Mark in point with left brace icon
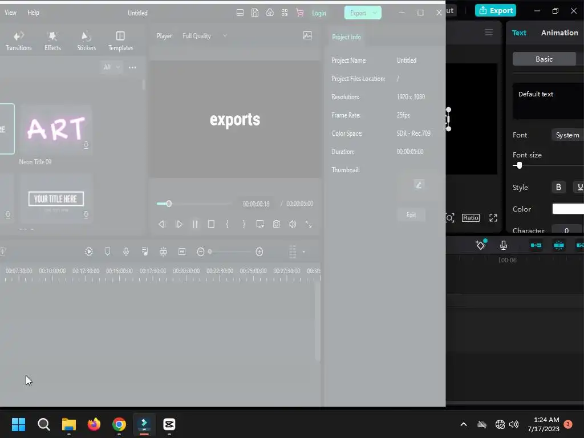This screenshot has width=584, height=438. point(227,224)
